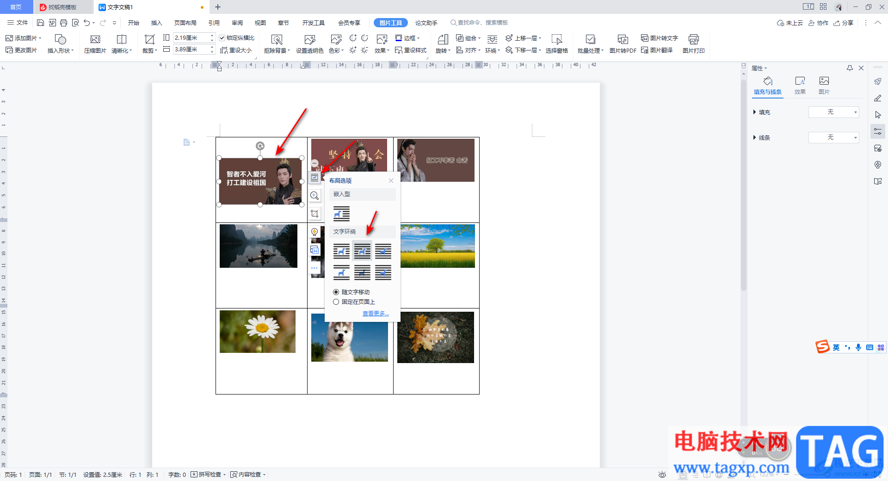The image size is (888, 481).
Task: Click the 未上云 cloud status button
Action: click(x=790, y=23)
